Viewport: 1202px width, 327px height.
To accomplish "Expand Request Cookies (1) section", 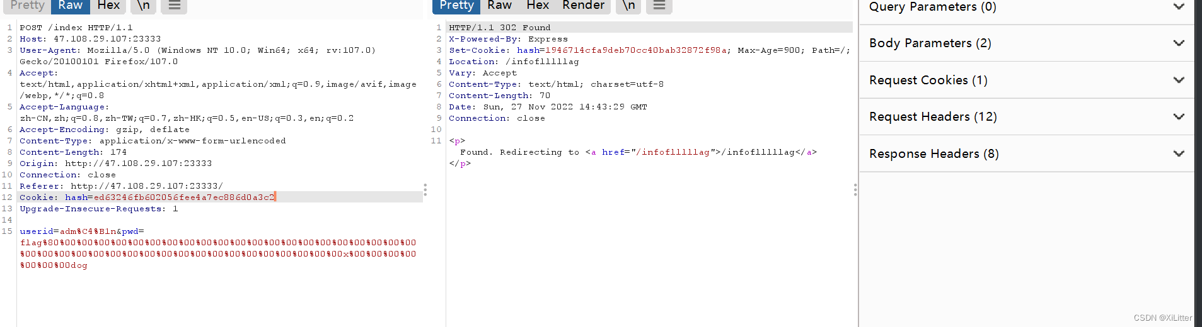I will pos(1026,80).
